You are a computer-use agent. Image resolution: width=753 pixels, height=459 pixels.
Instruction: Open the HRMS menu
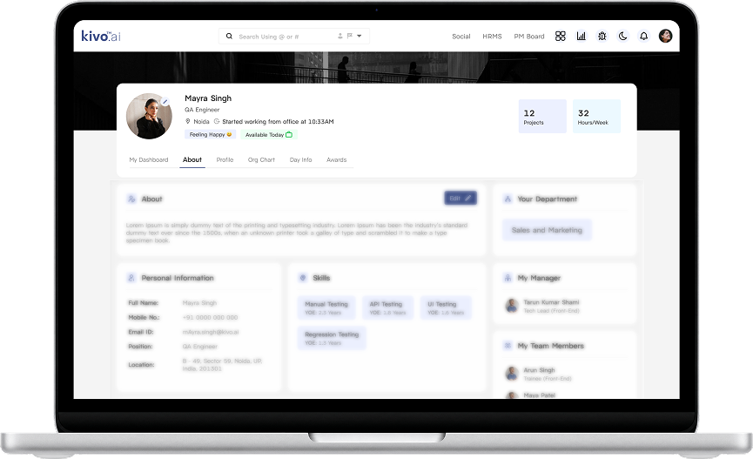pyautogui.click(x=492, y=36)
